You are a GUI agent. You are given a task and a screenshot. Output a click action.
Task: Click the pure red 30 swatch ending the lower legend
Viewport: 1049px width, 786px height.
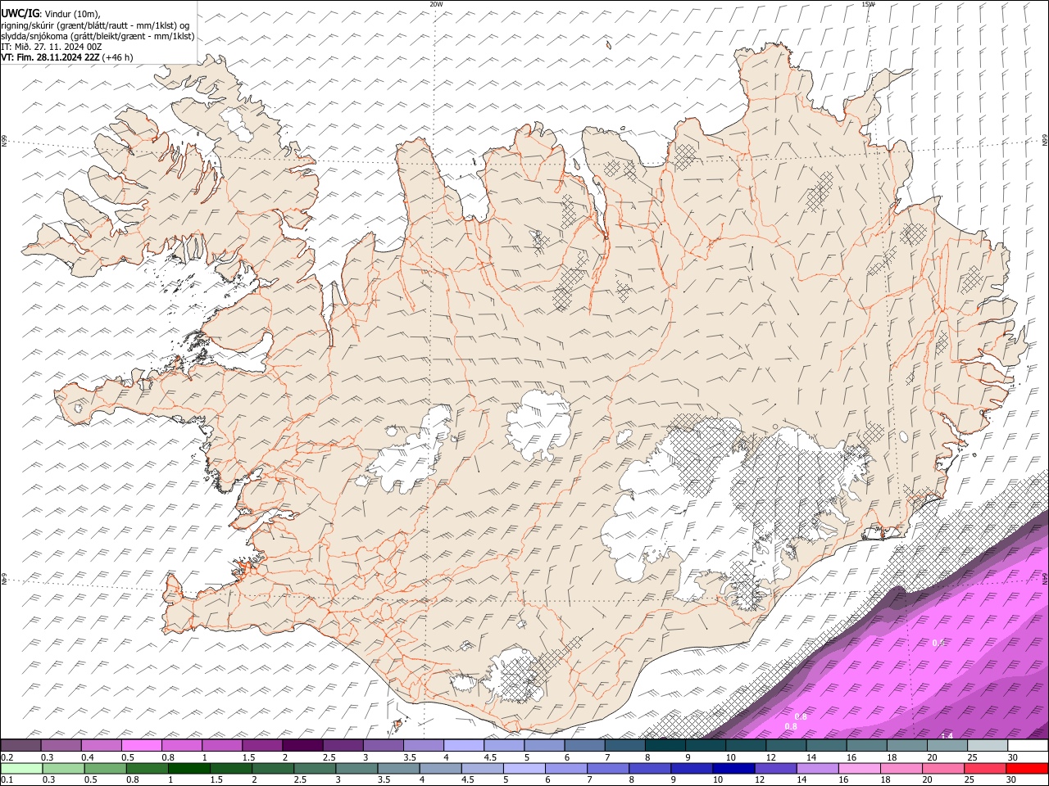point(1027,768)
